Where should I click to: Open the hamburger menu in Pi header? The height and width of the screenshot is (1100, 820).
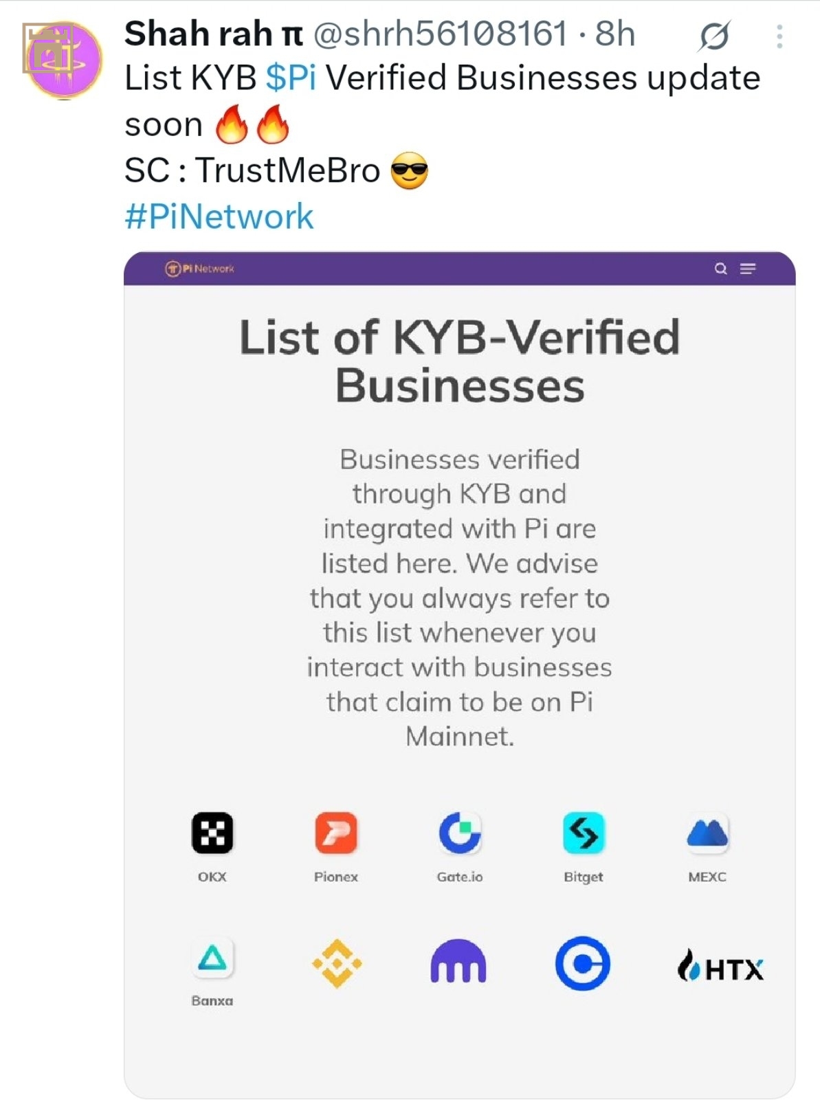[748, 269]
